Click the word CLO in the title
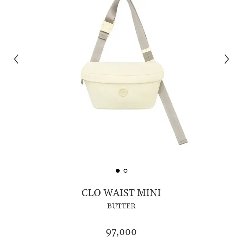This screenshot has height=243, width=243. click(x=91, y=193)
